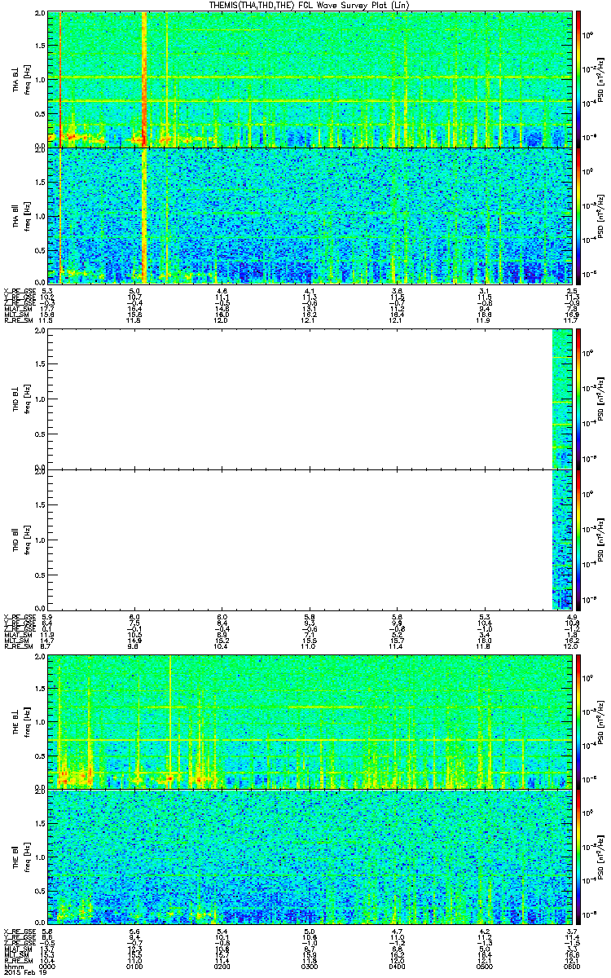Select the THE BL spectrogram panel
The image size is (611, 978).
308,721
